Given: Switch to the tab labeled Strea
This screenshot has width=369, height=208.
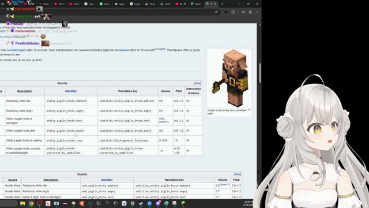Looking at the screenshot, I should click(x=150, y=4).
